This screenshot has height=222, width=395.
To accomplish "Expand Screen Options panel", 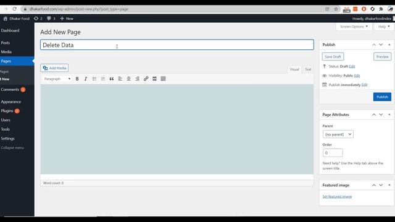I will (x=354, y=27).
